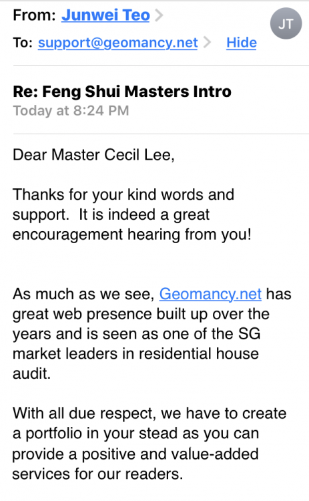
Task: Click the line market leaders in residential house
Action: tap(135, 353)
